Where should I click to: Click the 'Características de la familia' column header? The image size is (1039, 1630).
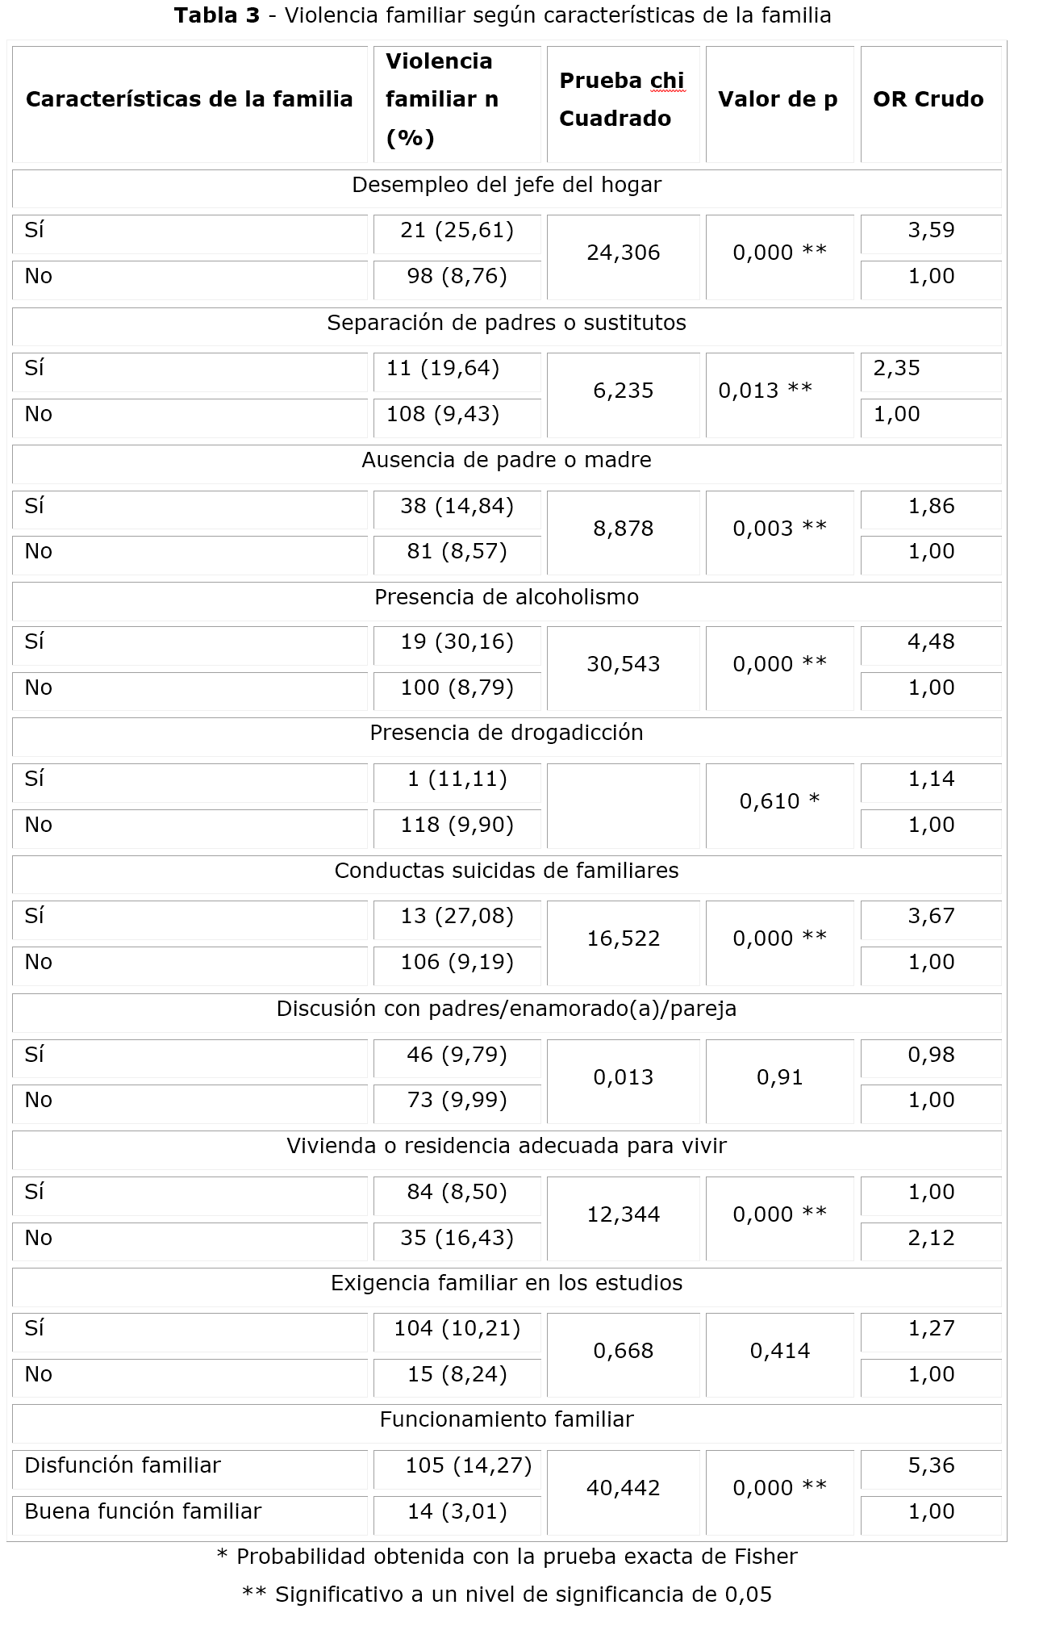click(x=190, y=100)
